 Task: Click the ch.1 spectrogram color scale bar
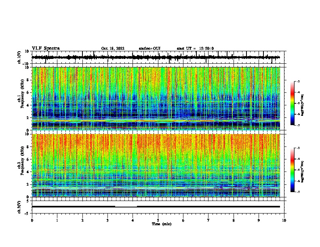pos(293,103)
